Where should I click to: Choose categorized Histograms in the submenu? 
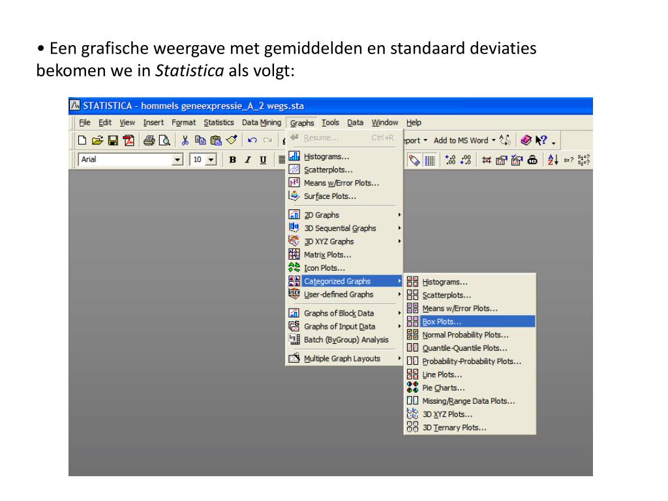[x=470, y=282]
